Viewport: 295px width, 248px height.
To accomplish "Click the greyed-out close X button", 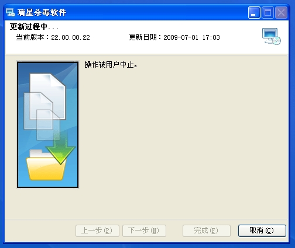I will [x=281, y=13].
